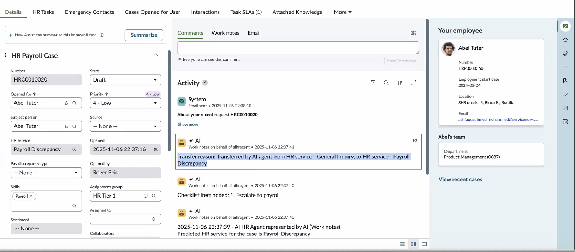Screen dimensions: 575x252
Task: Remove the Payroll skill tag
Action: 31,196
